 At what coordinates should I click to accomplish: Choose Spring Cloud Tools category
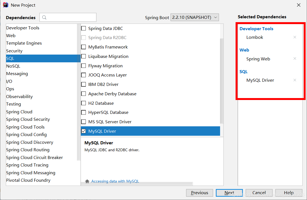pyautogui.click(x=25, y=127)
